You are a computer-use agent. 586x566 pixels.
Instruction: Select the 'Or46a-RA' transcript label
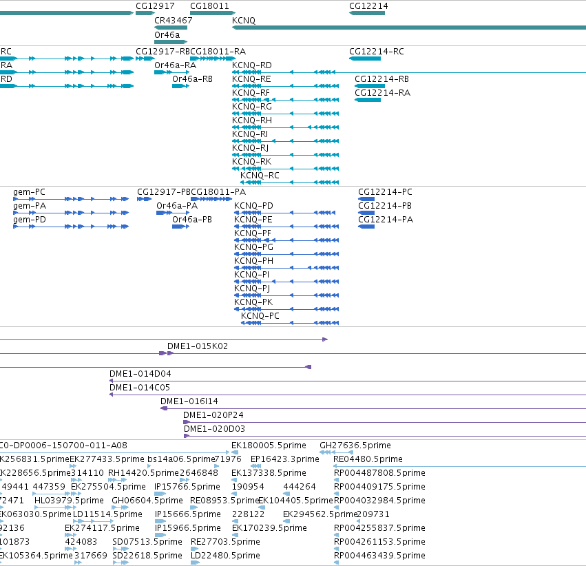[176, 65]
